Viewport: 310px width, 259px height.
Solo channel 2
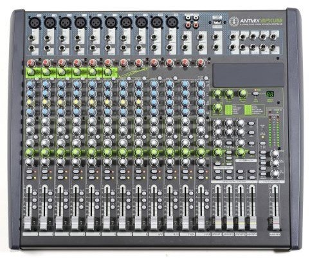[x=45, y=177]
